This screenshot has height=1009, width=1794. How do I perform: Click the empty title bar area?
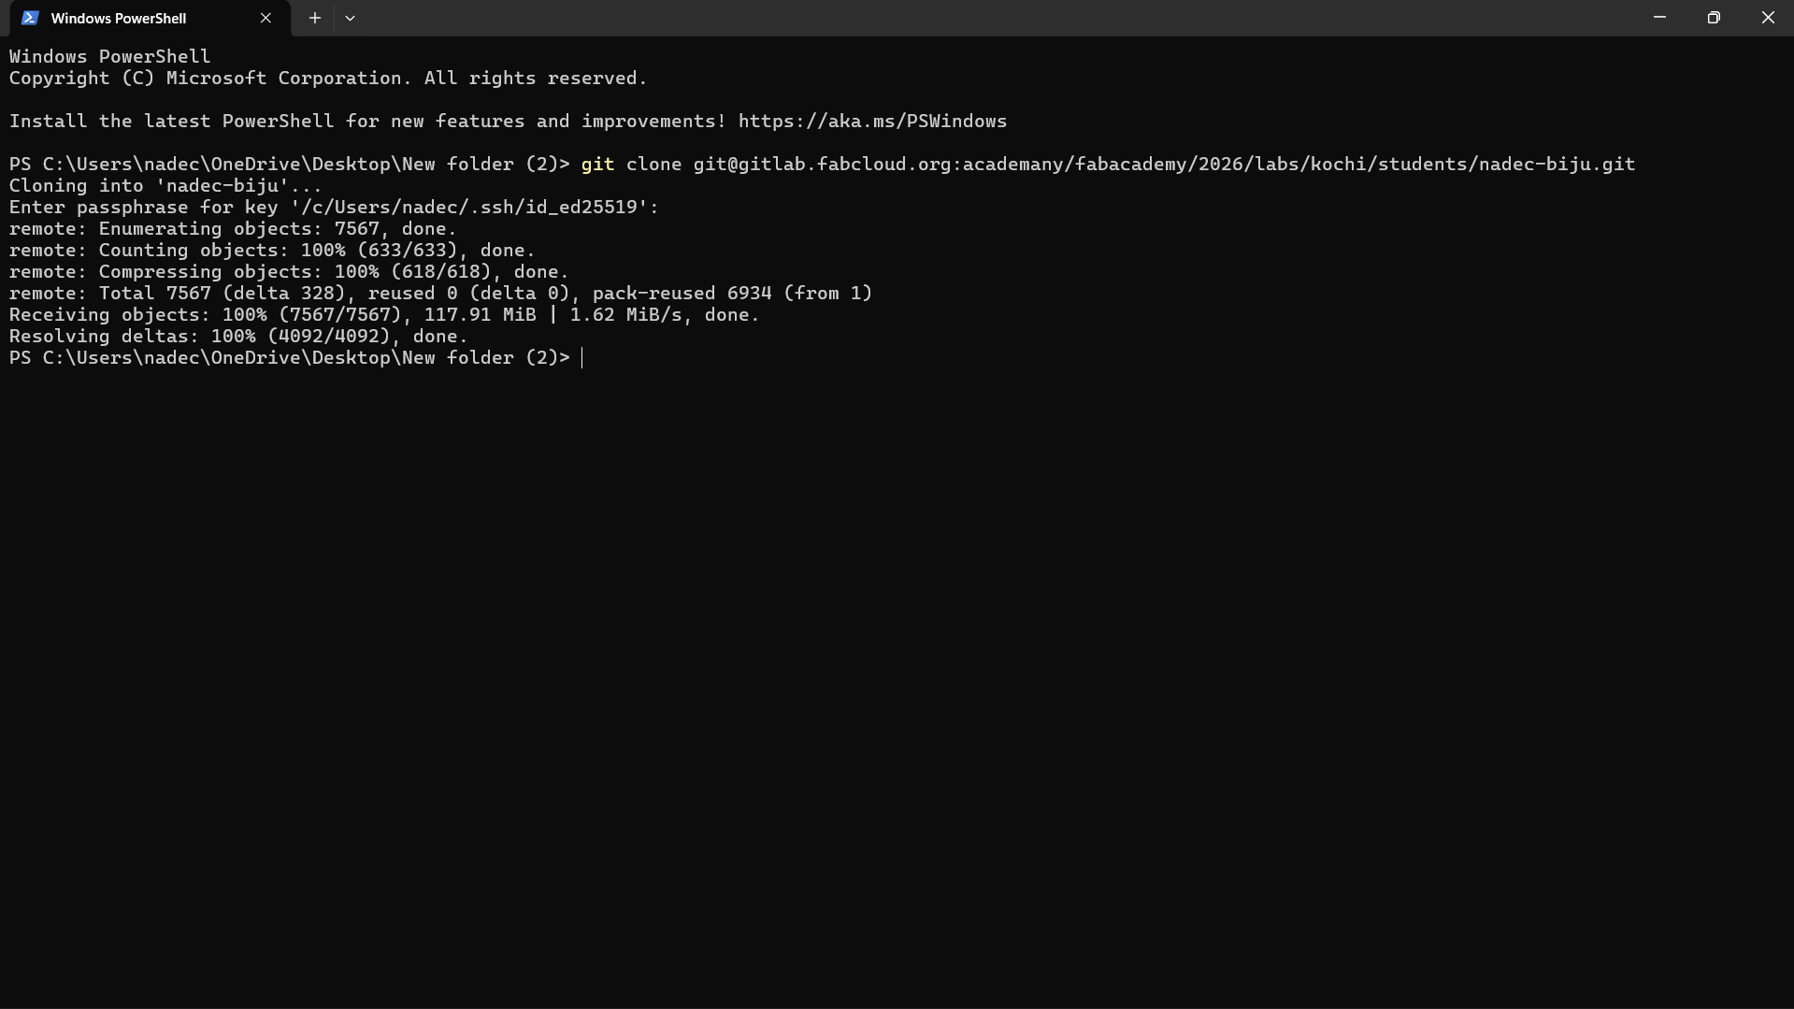click(935, 17)
